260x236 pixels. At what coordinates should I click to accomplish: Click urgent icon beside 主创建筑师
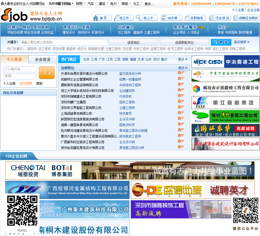click(x=181, y=90)
